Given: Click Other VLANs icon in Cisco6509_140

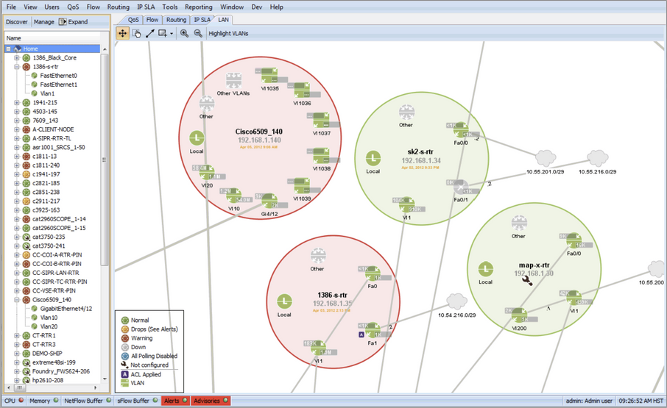Looking at the screenshot, I should [x=233, y=80].
